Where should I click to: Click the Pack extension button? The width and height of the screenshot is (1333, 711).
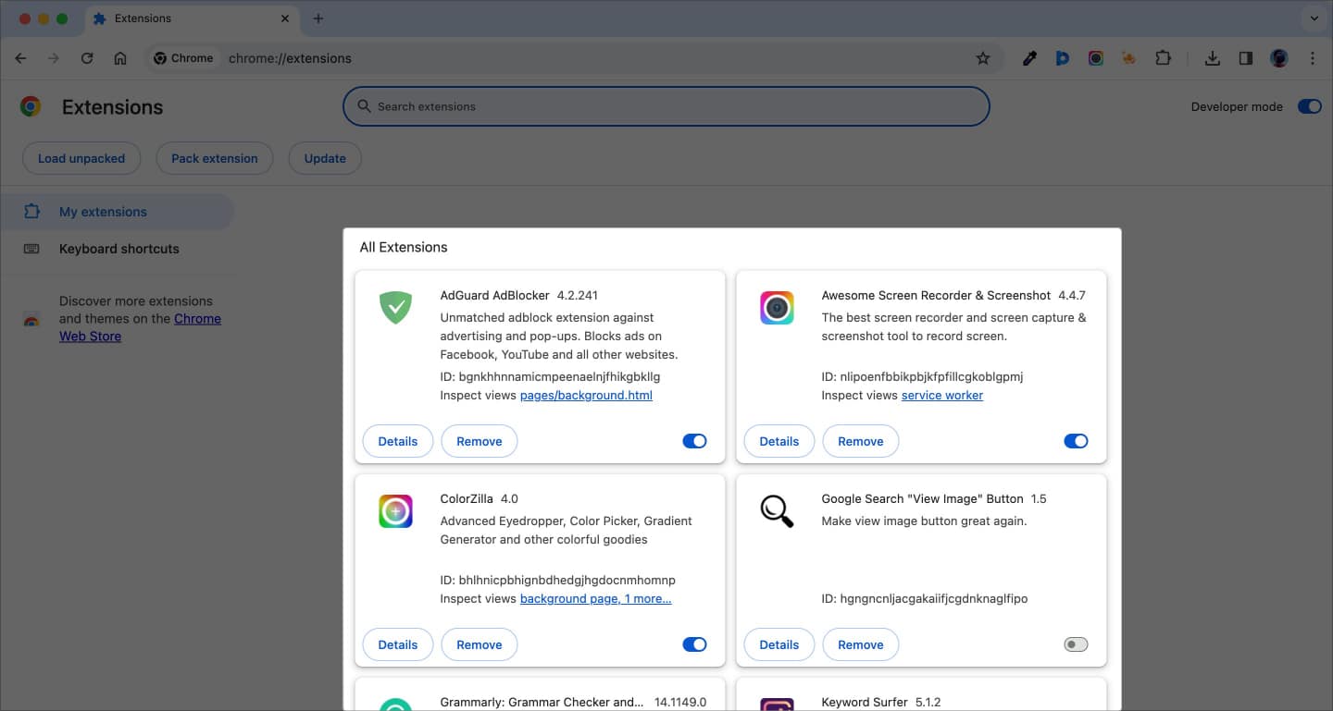[x=215, y=158]
